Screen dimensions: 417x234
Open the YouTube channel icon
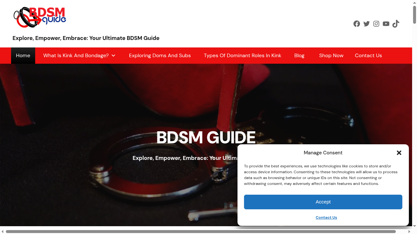[386, 24]
